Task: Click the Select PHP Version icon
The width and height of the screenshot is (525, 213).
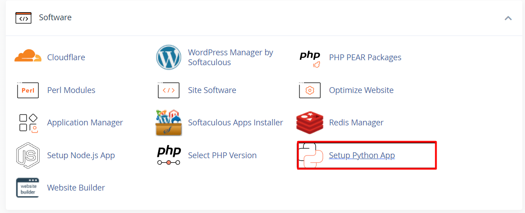Action: point(169,155)
